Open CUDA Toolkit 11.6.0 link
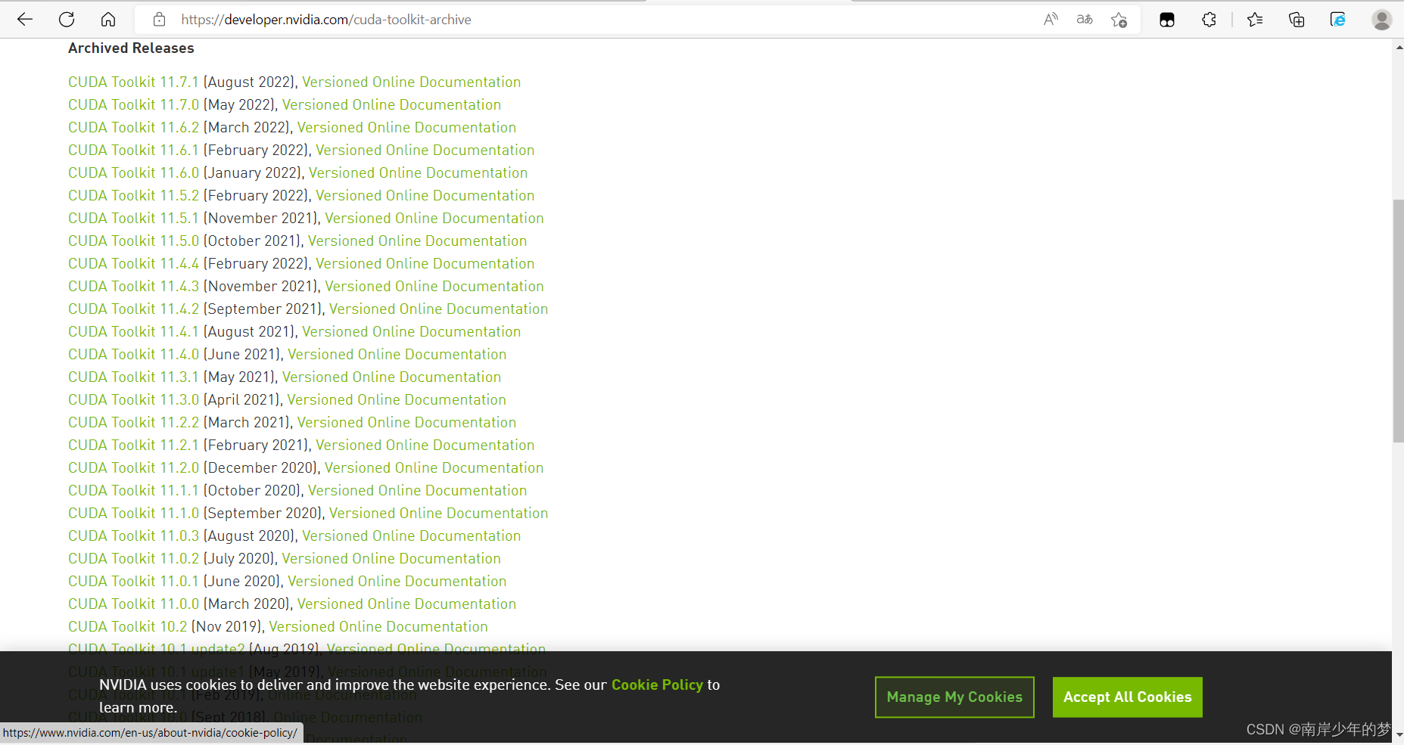This screenshot has width=1404, height=745. coord(133,172)
